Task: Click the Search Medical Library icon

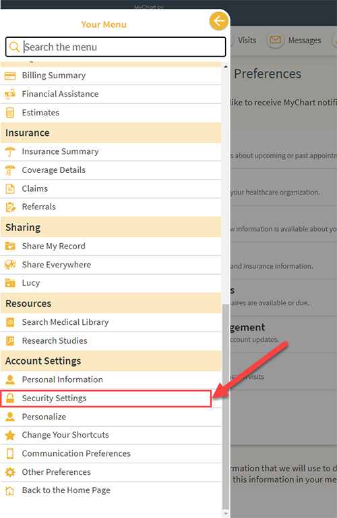Action: (x=10, y=322)
